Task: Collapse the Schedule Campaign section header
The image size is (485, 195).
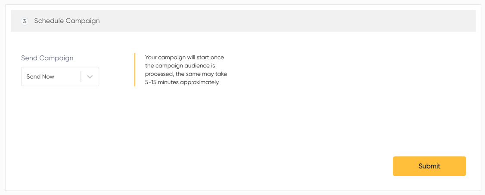Action: [243, 21]
